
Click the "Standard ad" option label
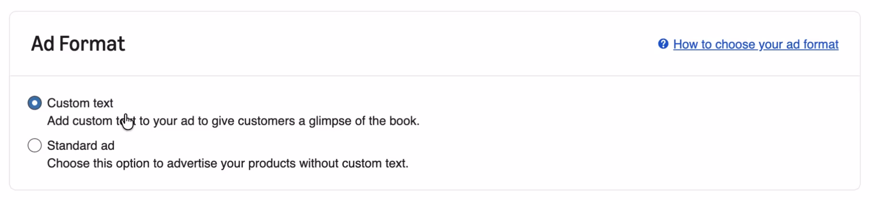coord(80,145)
